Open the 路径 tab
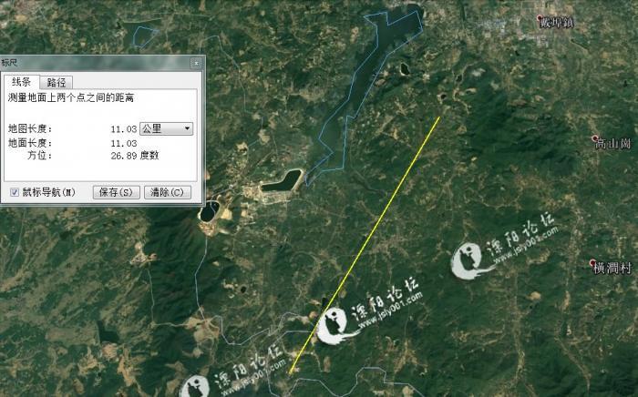 pyautogui.click(x=57, y=83)
